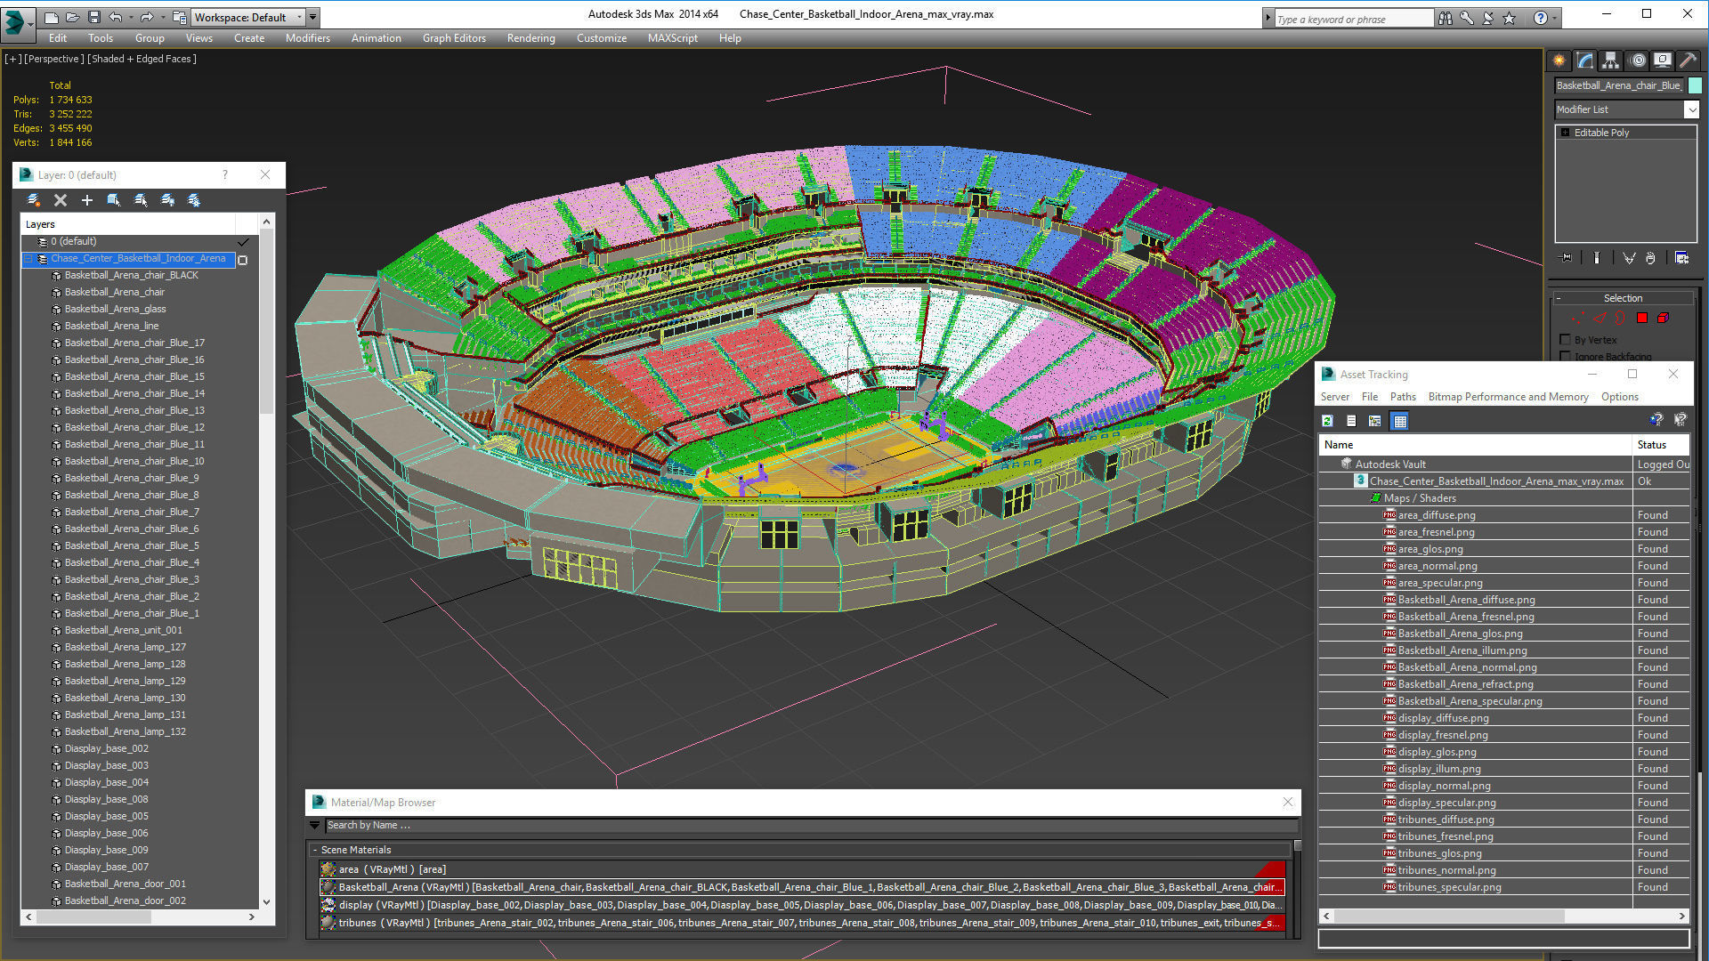The width and height of the screenshot is (1709, 961).
Task: Click Select Highlighted Objects icon in Layer dialog
Action: pyautogui.click(x=114, y=200)
